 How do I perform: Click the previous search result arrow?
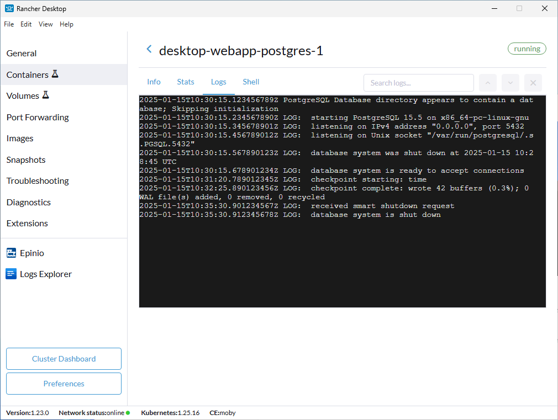(487, 83)
